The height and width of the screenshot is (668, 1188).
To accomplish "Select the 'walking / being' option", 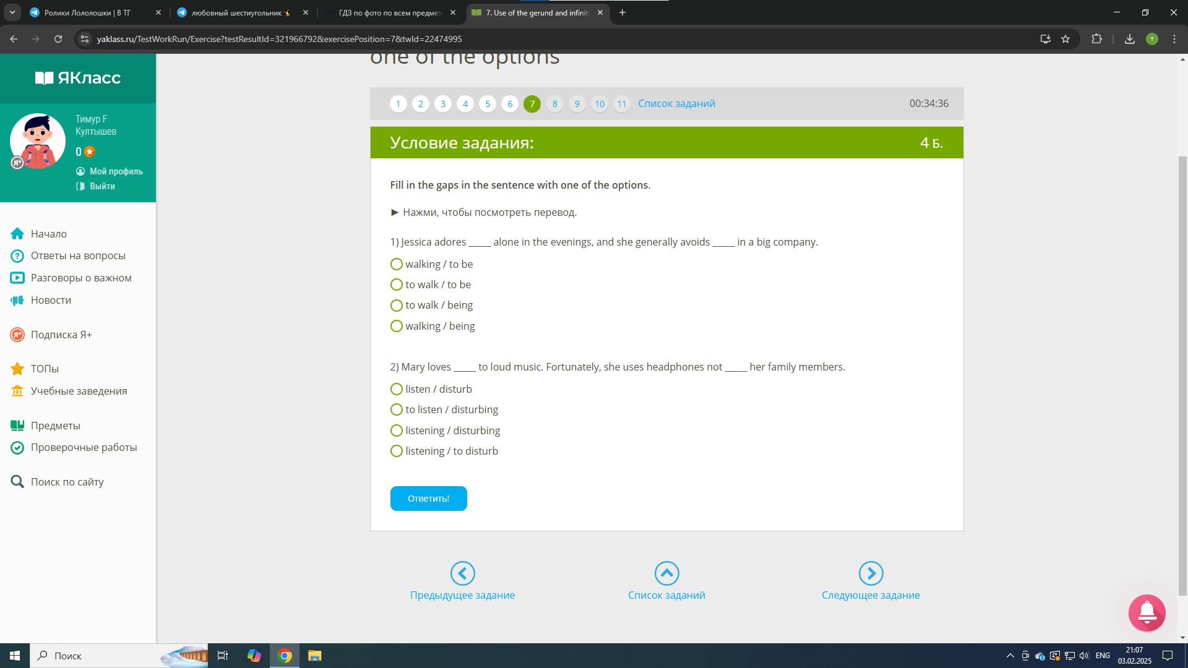I will (x=397, y=326).
